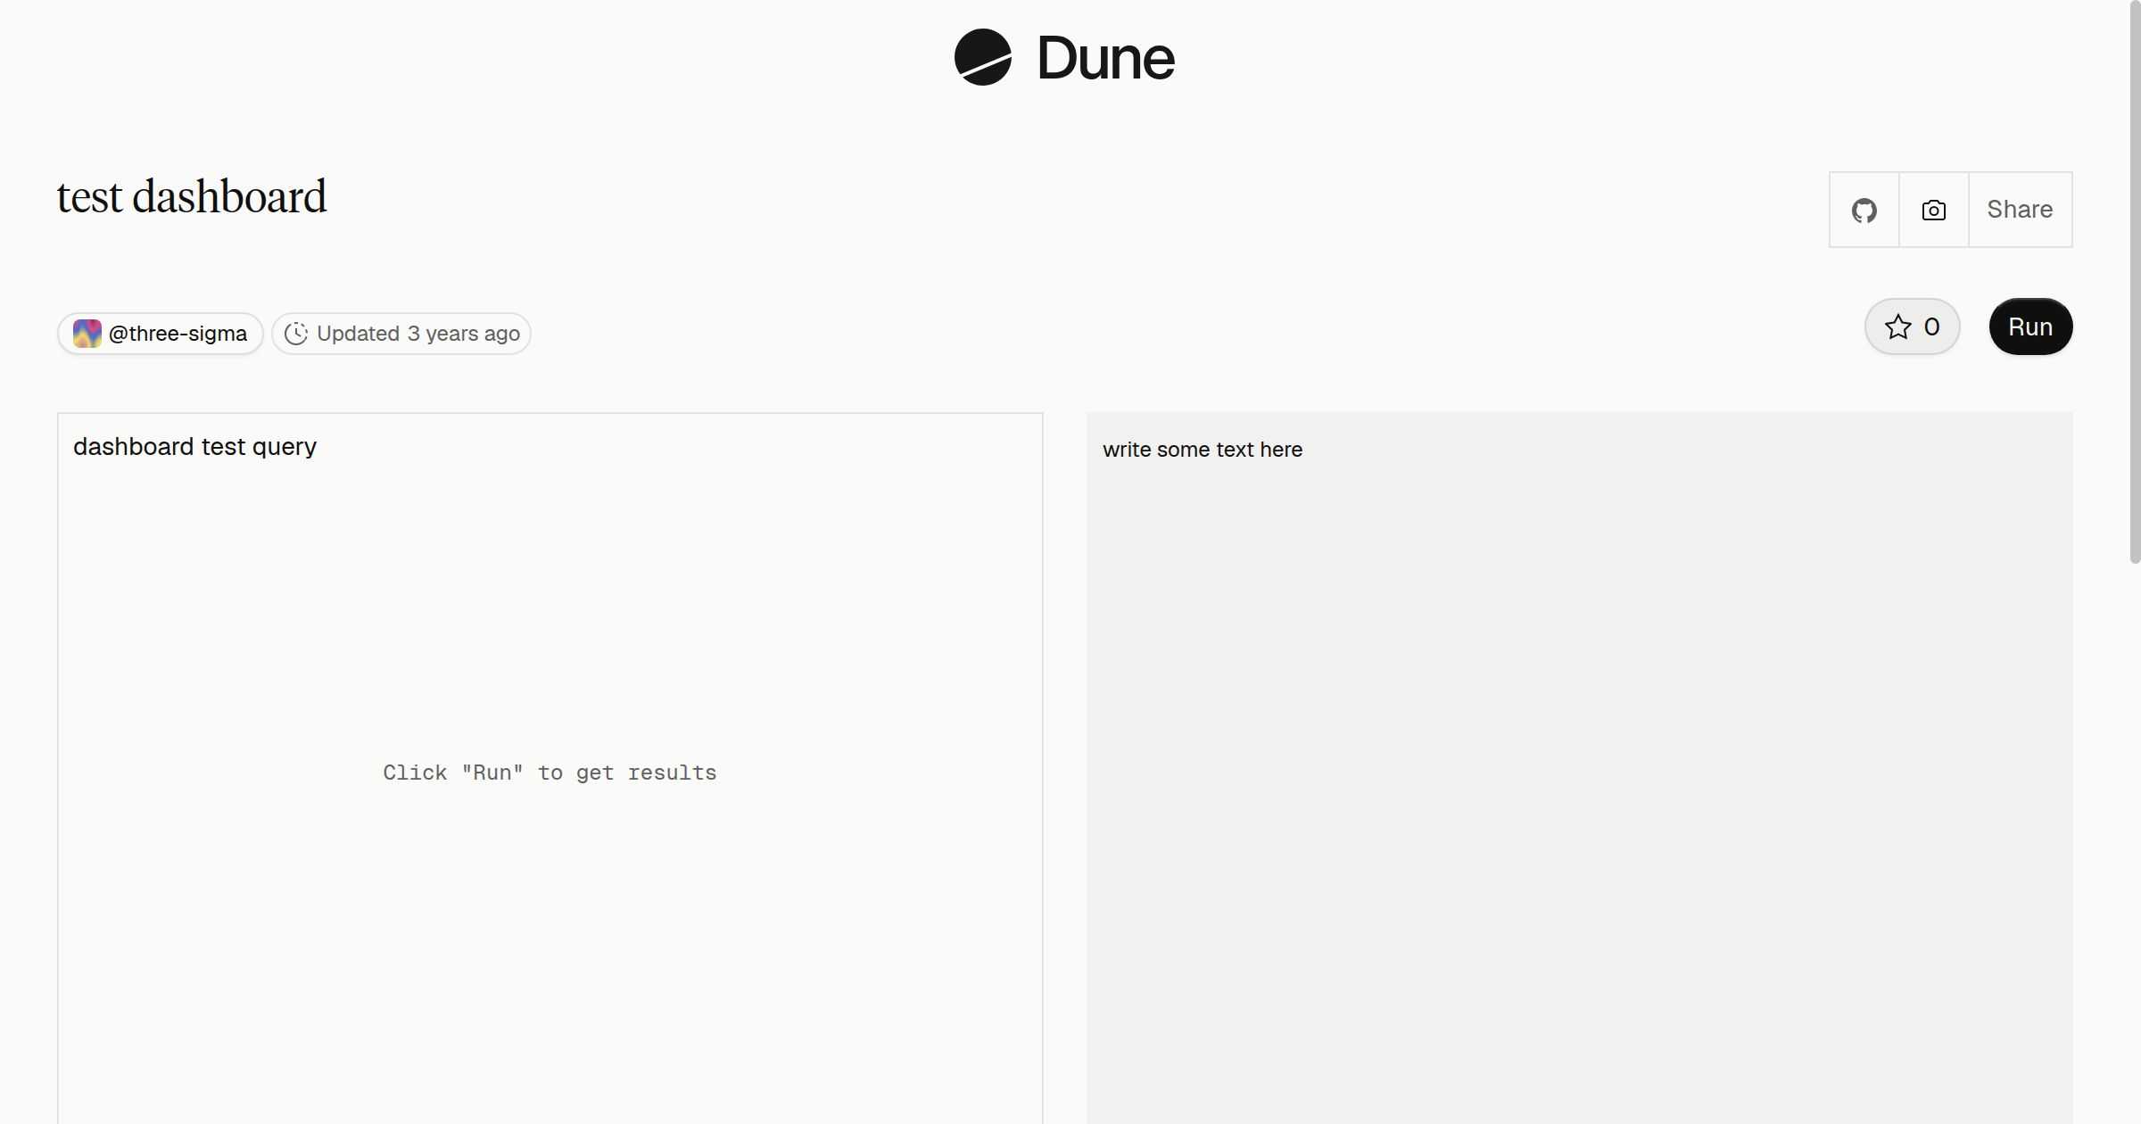Click the clock icon next to Updated
This screenshot has height=1124, width=2141.
(x=296, y=334)
